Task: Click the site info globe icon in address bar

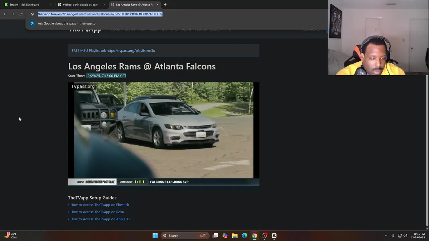Action: [32, 14]
